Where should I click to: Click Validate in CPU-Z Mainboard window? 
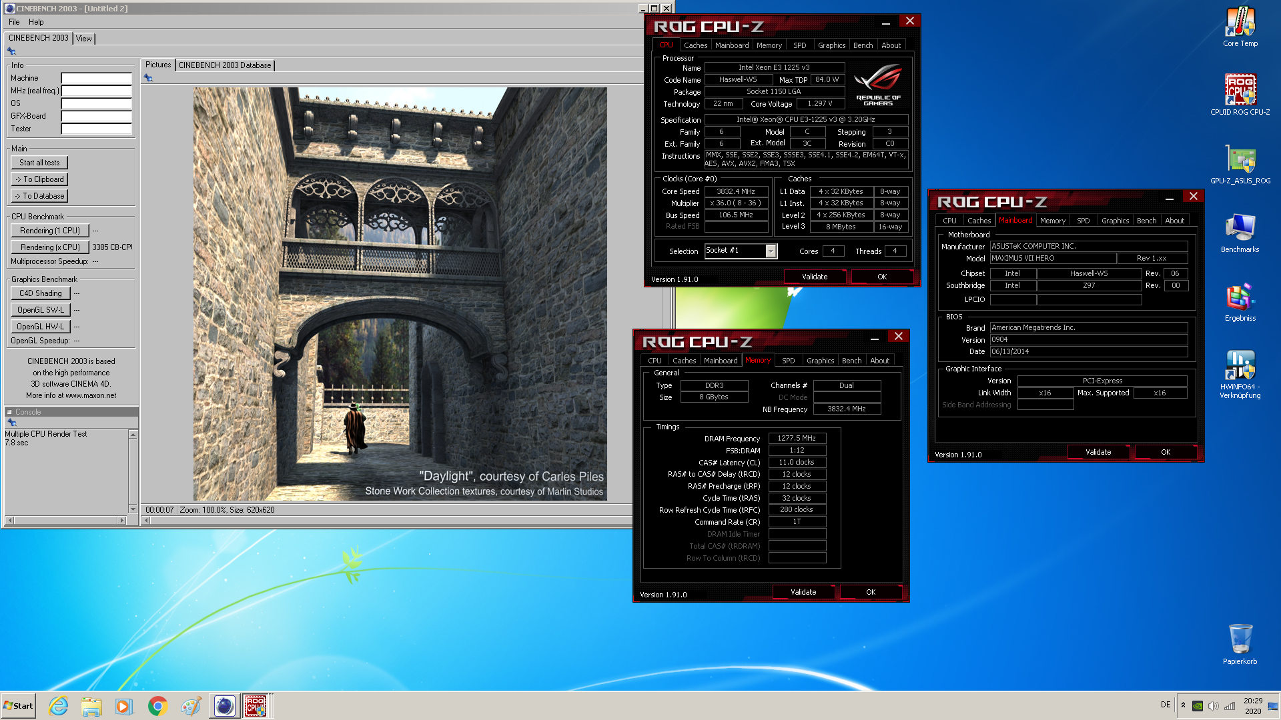(x=1098, y=452)
